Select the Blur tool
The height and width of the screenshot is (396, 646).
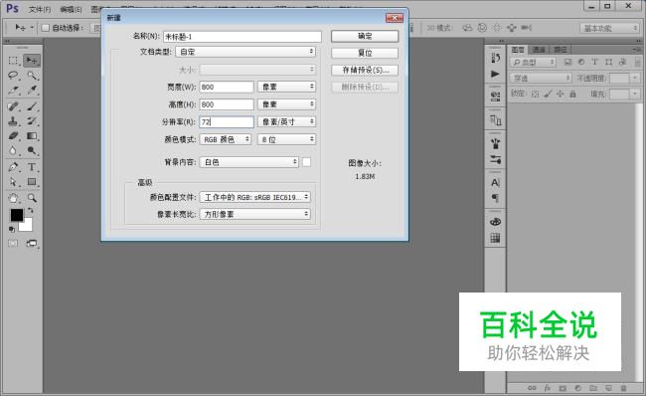[13, 150]
